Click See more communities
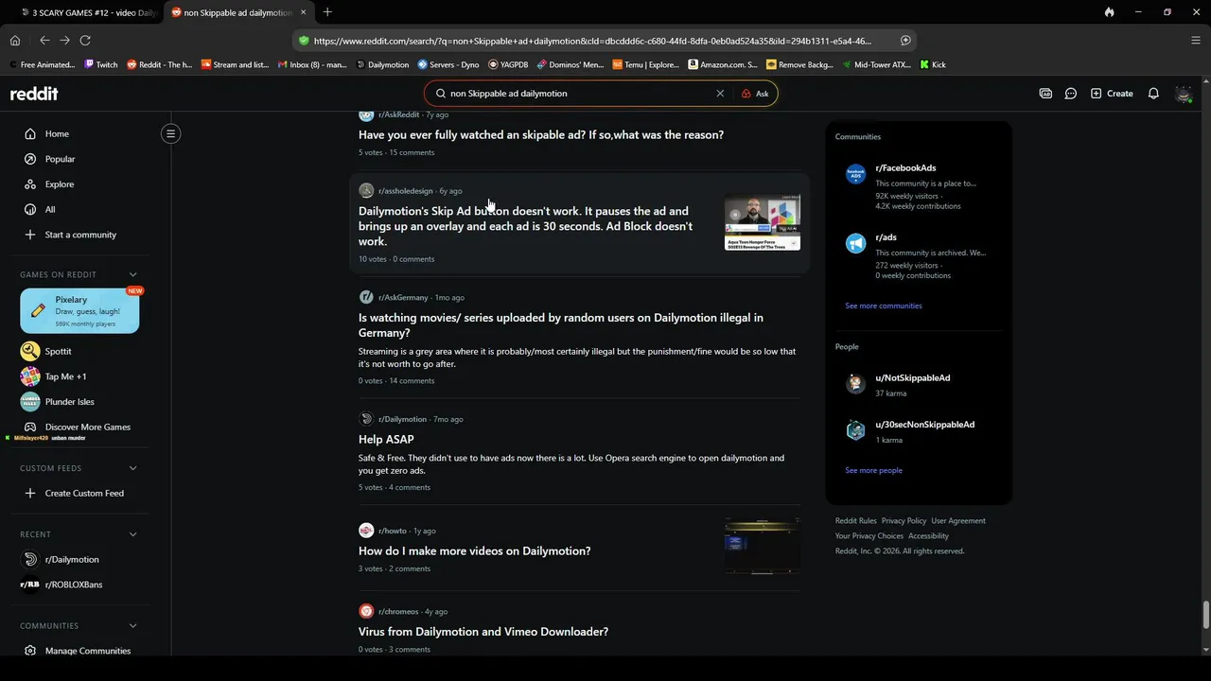 [884, 306]
